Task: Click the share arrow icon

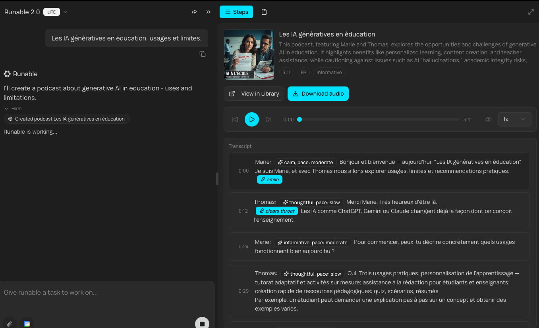Action: pyautogui.click(x=194, y=12)
